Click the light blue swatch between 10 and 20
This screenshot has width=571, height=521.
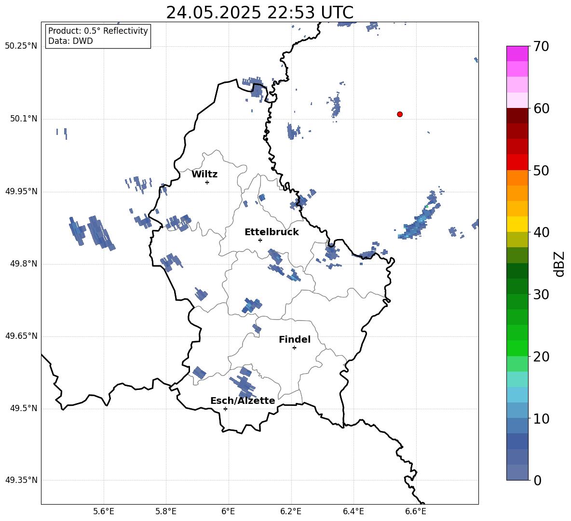pyautogui.click(x=517, y=395)
